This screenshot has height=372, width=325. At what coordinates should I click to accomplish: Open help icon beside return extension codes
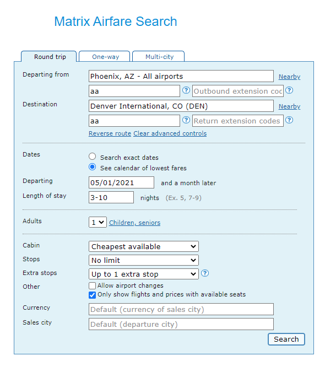[289, 120]
